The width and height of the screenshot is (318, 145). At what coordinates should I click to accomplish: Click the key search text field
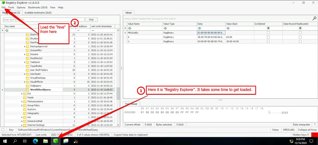coord(43,20)
